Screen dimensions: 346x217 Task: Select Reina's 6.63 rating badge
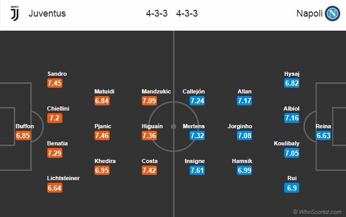pos(323,135)
